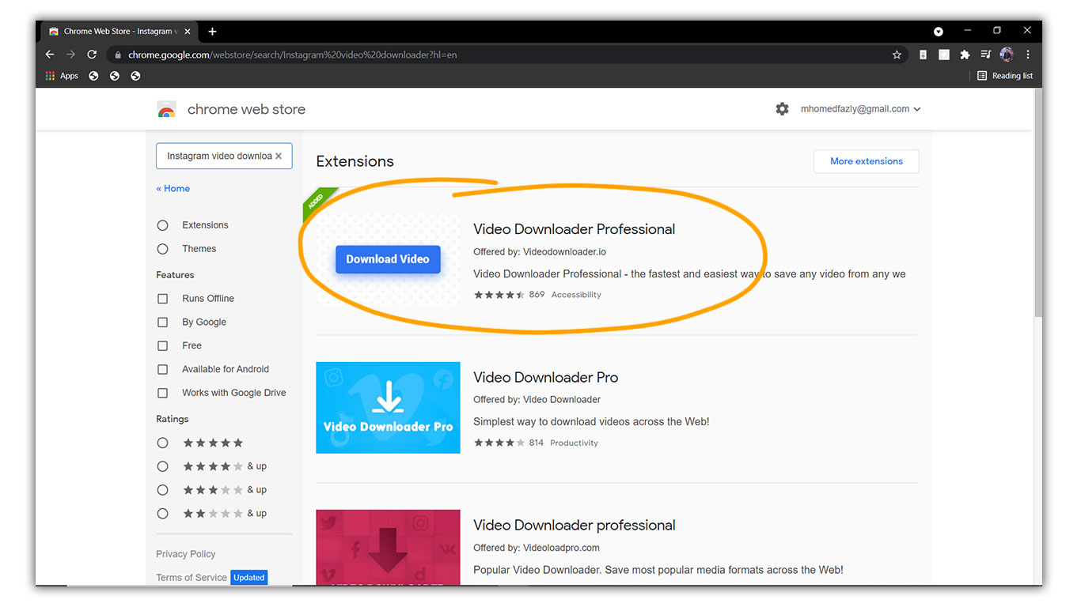
Task: Expand the mhomedfazly@gmail.com account menu
Action: (x=861, y=109)
